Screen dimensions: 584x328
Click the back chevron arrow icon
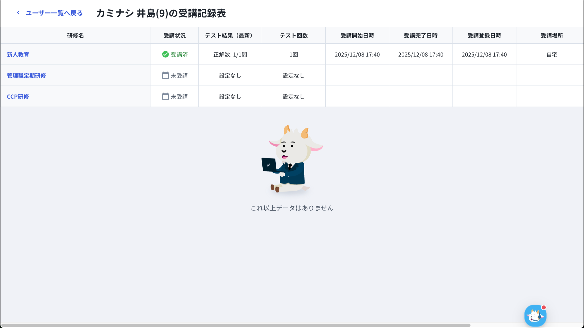18,13
